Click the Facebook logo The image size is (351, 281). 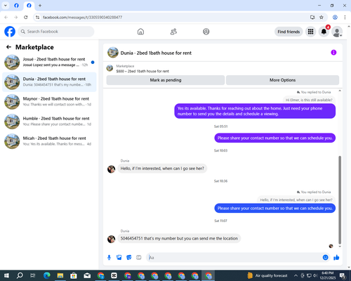pyautogui.click(x=10, y=32)
